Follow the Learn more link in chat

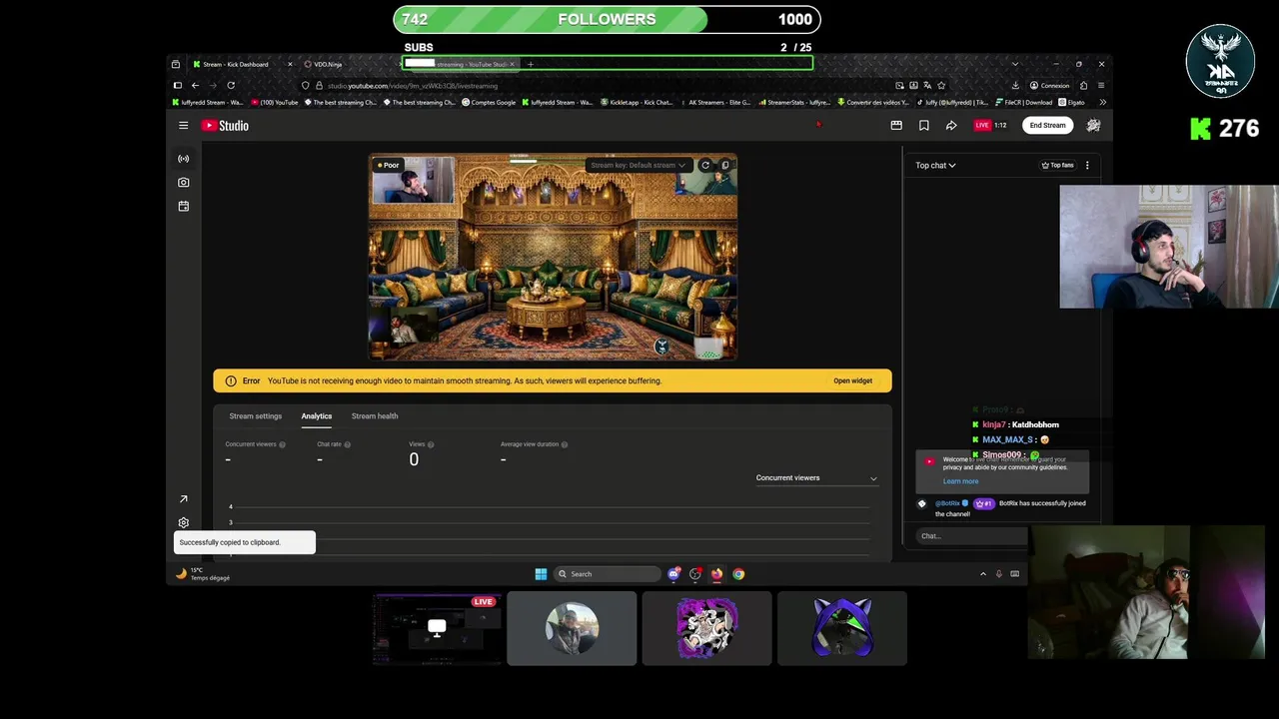pos(960,481)
